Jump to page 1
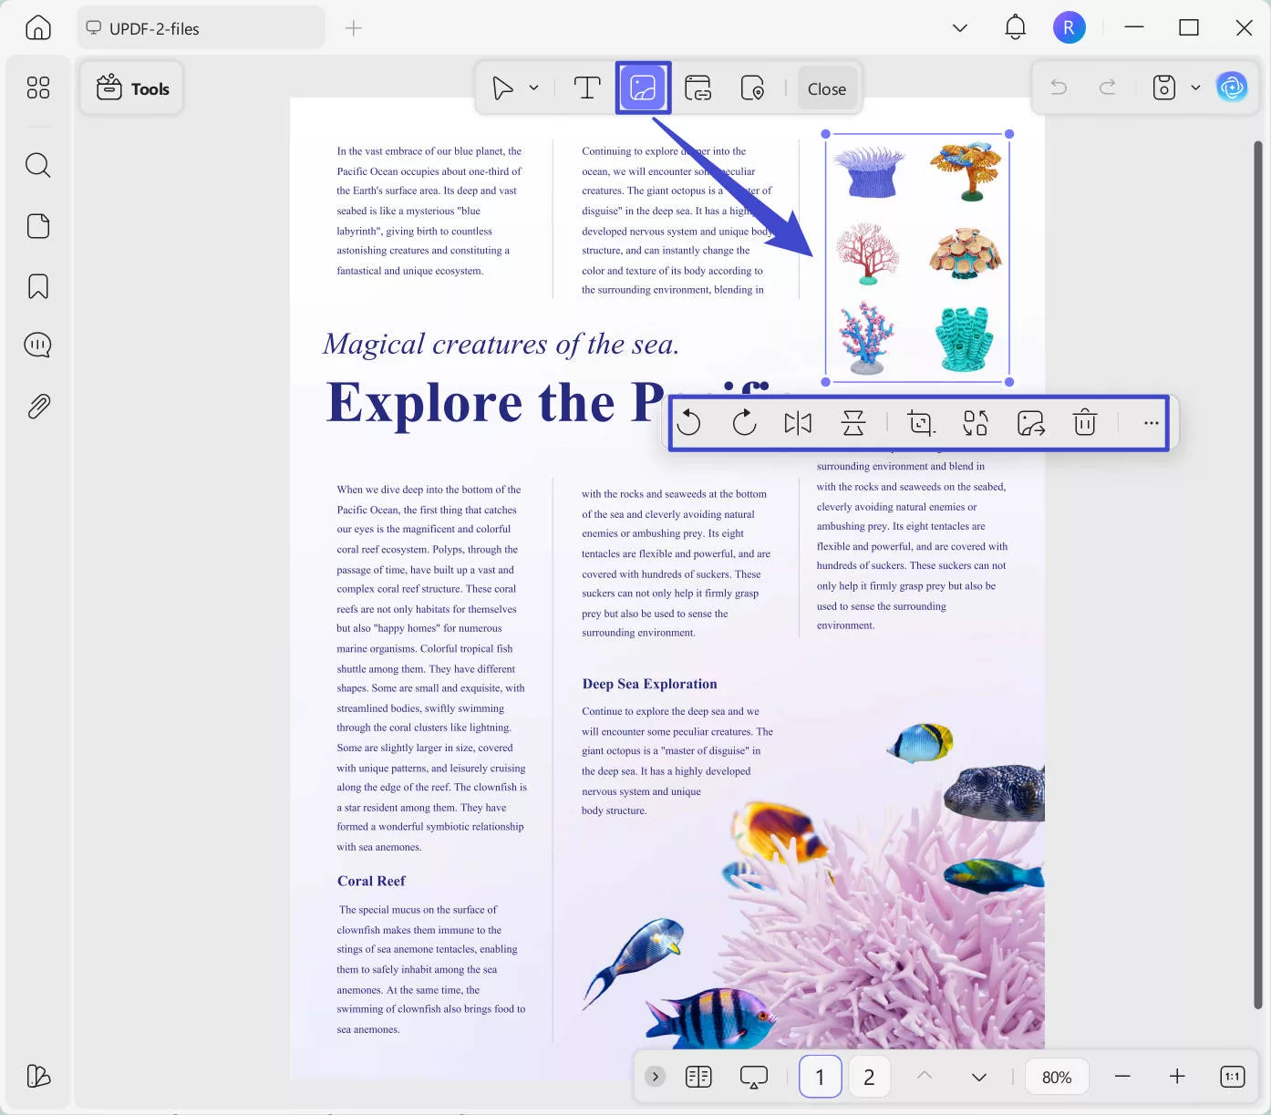This screenshot has width=1271, height=1115. tap(820, 1077)
